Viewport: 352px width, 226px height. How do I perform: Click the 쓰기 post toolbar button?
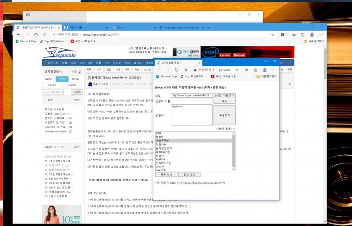coord(99,70)
